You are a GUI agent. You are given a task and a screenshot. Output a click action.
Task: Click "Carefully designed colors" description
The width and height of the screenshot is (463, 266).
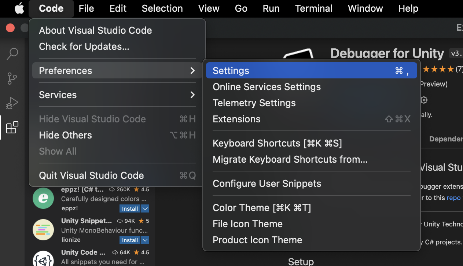(104, 199)
